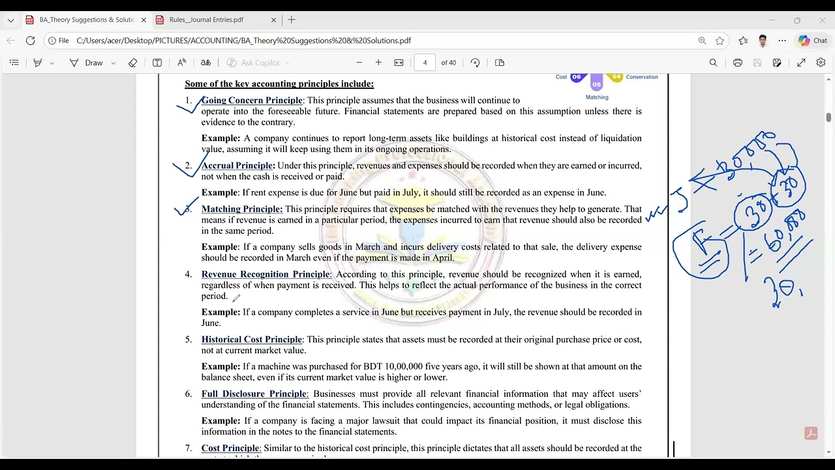Open Find in PDF search
Viewport: 835px width, 470px height.
click(x=713, y=63)
